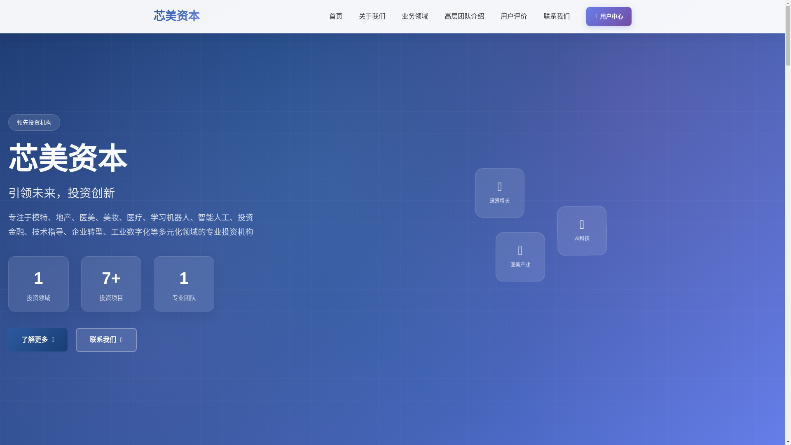Open 高层团队介绍 from the top menu
This screenshot has width=791, height=445.
[x=464, y=16]
